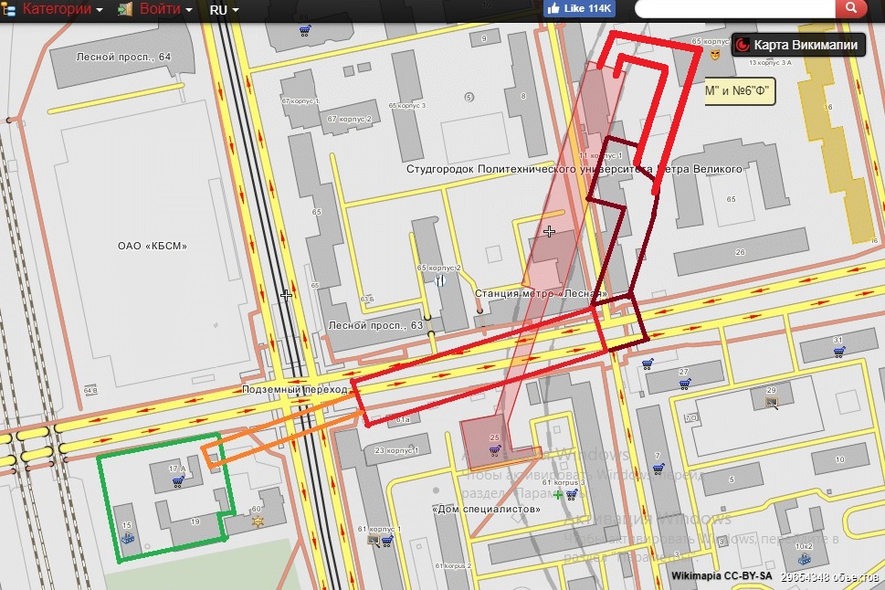Viewport: 885px width, 590px height.
Task: Click the face icon near 65 корпус
Action: coord(716,55)
